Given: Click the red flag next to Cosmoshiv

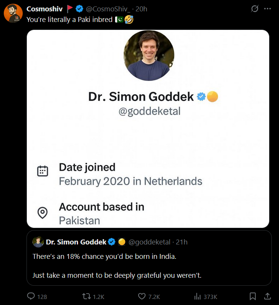Looking at the screenshot, I should click(70, 9).
